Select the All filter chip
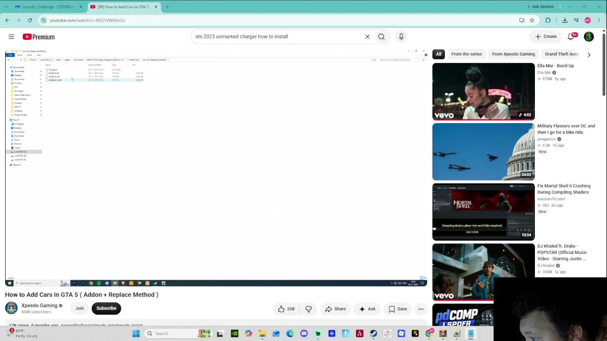The width and height of the screenshot is (607, 341). pyautogui.click(x=439, y=54)
